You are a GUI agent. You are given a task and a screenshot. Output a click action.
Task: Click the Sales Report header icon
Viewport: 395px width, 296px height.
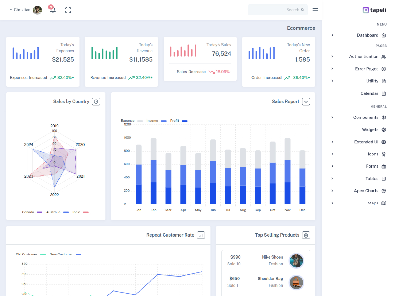click(306, 102)
